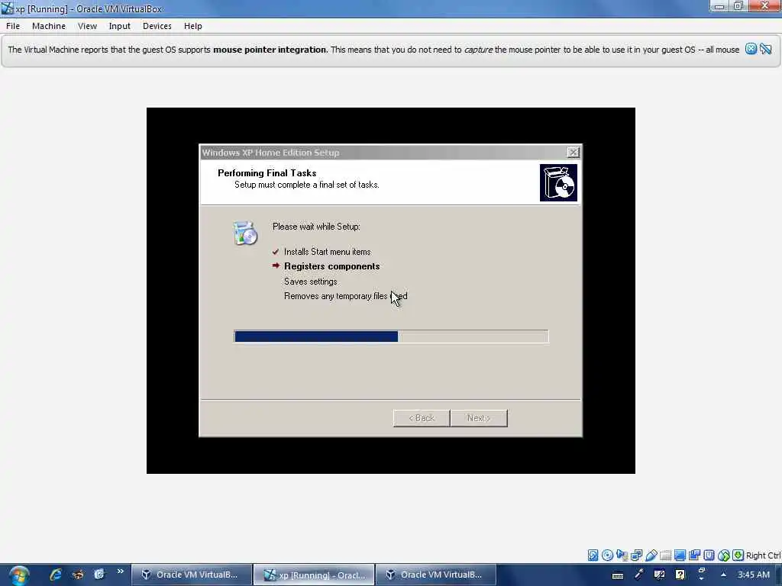Image resolution: width=782 pixels, height=586 pixels.
Task: Click the tablet input panel tray icon
Action: tap(659, 575)
